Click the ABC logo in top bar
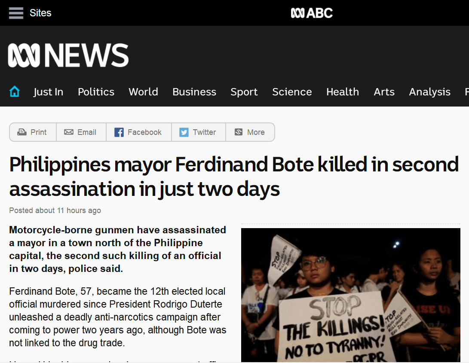The image size is (469, 363). 312,13
